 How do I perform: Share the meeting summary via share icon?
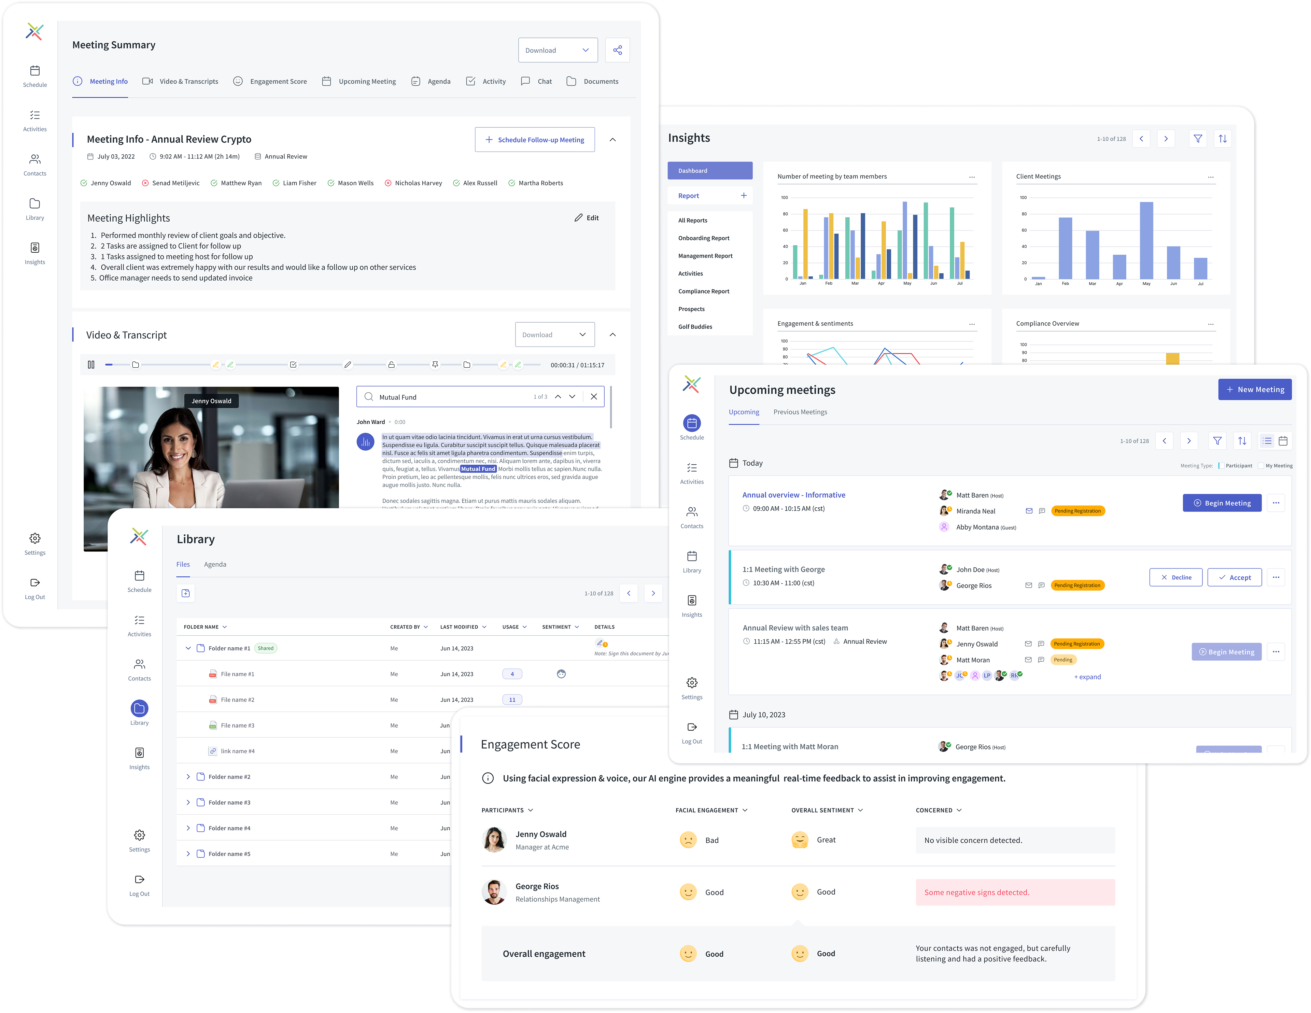(617, 51)
